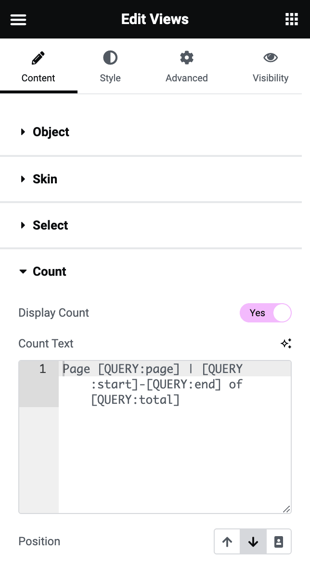Click the AI sparkle icon beside Count Text
This screenshot has width=310, height=565.
286,344
